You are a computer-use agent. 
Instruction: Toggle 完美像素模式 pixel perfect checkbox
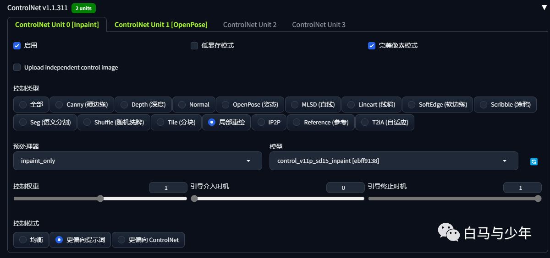click(372, 45)
